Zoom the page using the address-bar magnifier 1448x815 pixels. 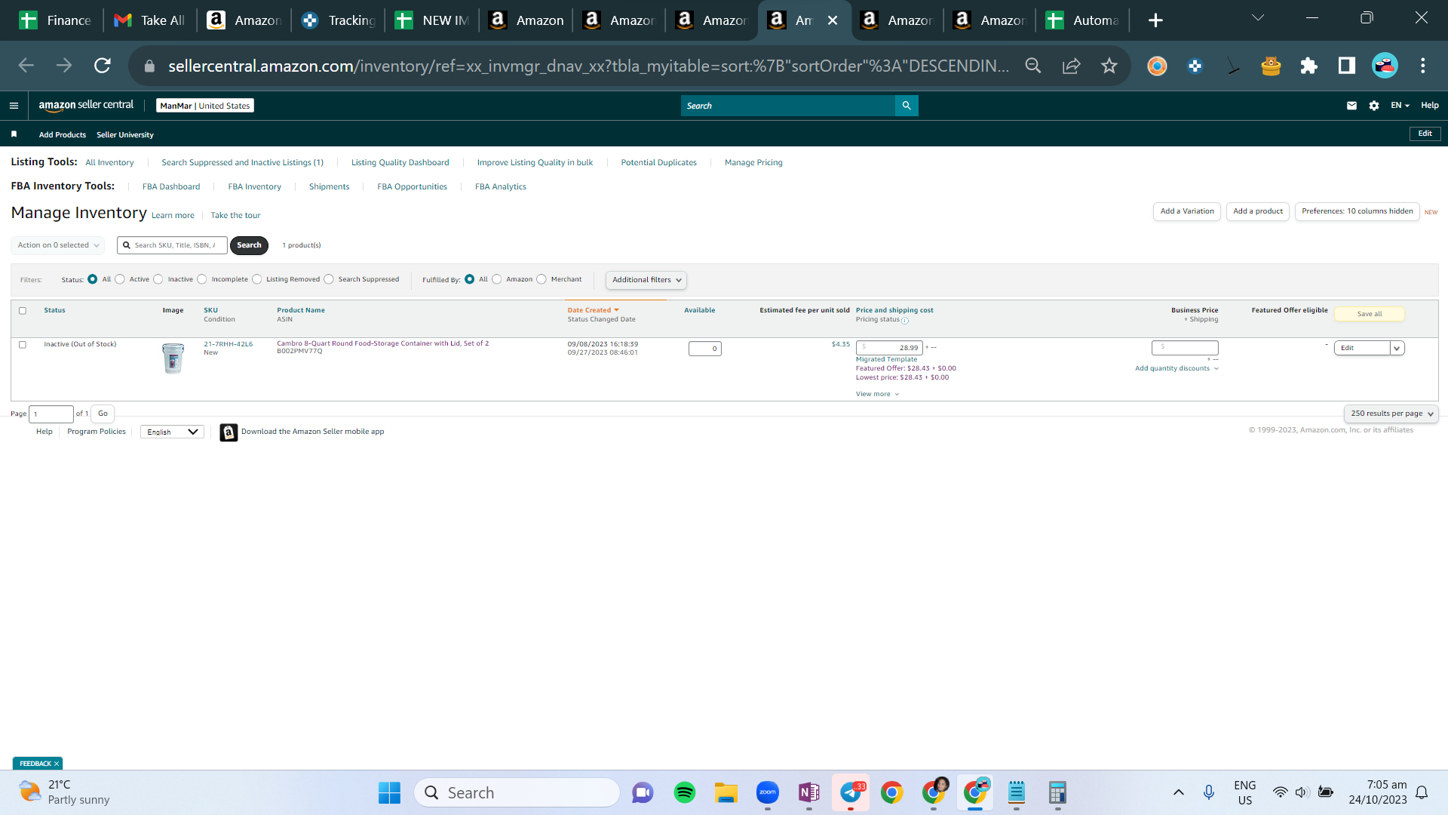tap(1033, 66)
